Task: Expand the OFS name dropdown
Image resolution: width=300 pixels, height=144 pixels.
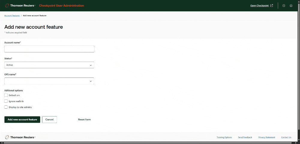Action: (49, 81)
